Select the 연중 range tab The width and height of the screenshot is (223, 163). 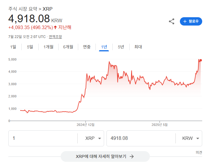coord(87,47)
